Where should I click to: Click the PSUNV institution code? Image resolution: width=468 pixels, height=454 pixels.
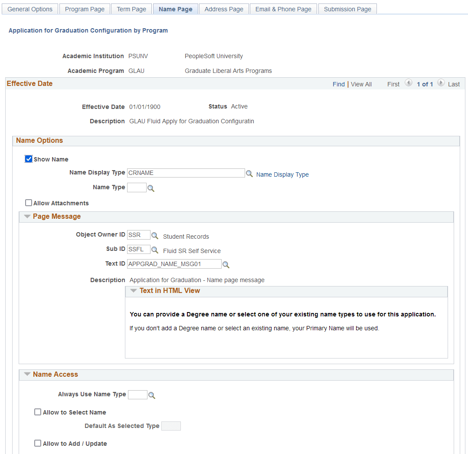[138, 56]
